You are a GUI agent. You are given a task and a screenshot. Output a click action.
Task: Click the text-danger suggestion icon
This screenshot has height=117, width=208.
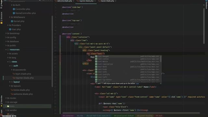96,56
